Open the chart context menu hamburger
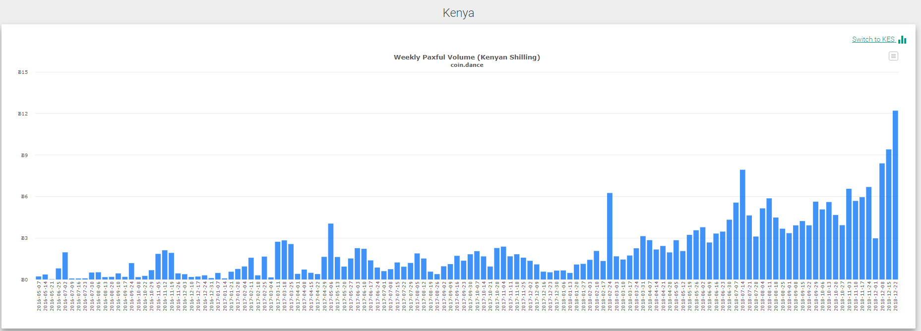 tap(893, 56)
